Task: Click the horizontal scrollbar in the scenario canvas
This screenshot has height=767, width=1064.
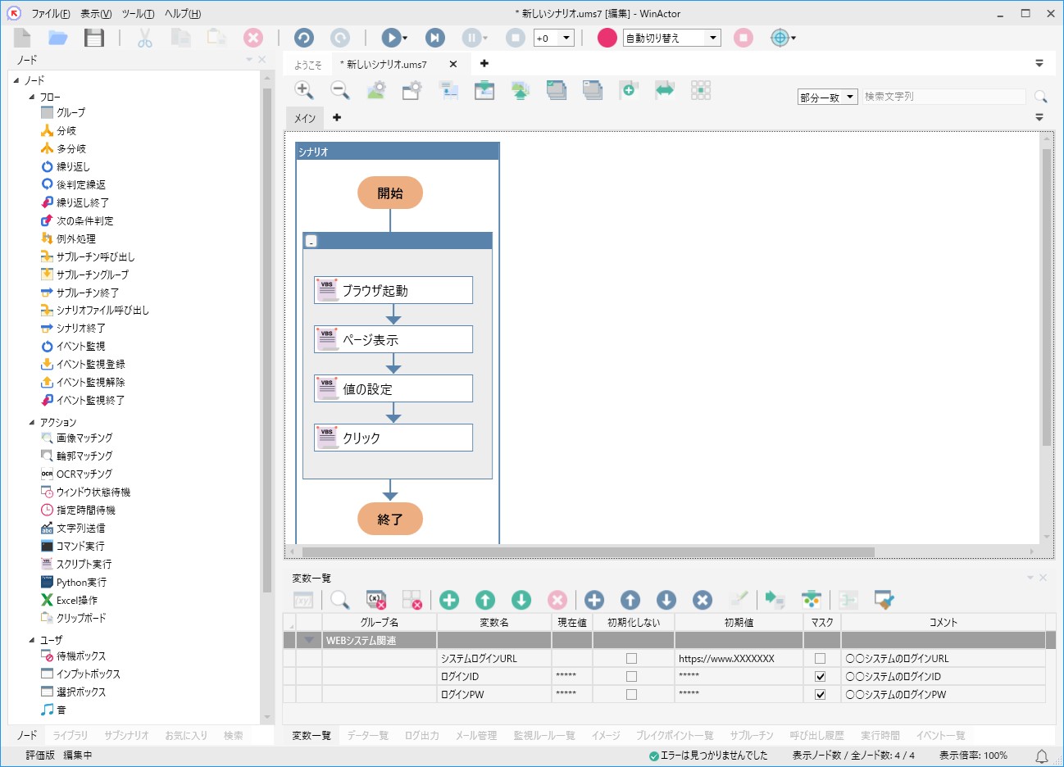Action: 587,552
